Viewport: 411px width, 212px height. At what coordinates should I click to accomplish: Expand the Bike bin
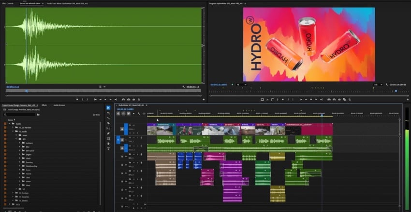point(19,147)
